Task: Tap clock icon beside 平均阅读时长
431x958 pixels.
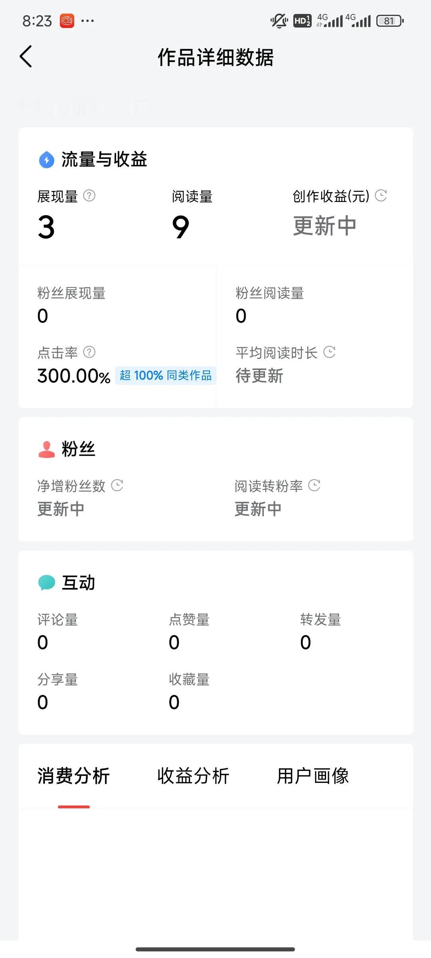Action: (329, 352)
